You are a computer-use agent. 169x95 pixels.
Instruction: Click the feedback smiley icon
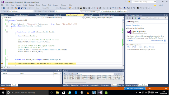coord(129,2)
